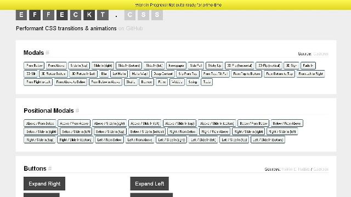Click the 'Let Me In' button
Screen dimensions: 351x197
(119, 74)
